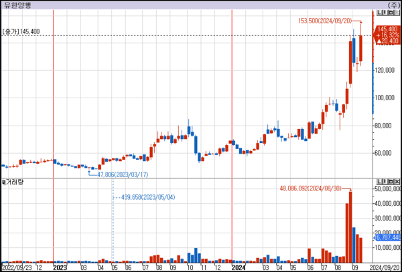Click the red current price tag 145,400
The image size is (402, 272).
(389, 29)
